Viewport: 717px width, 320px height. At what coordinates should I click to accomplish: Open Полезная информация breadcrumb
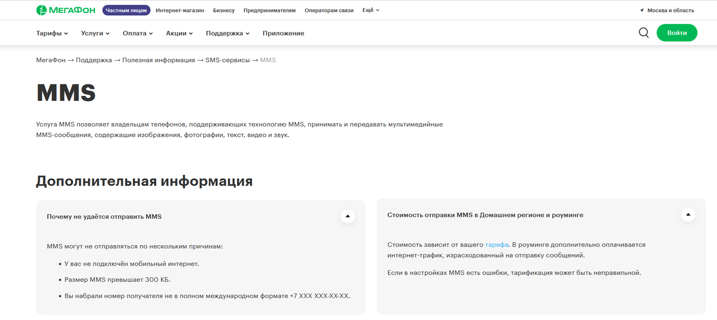pos(159,60)
